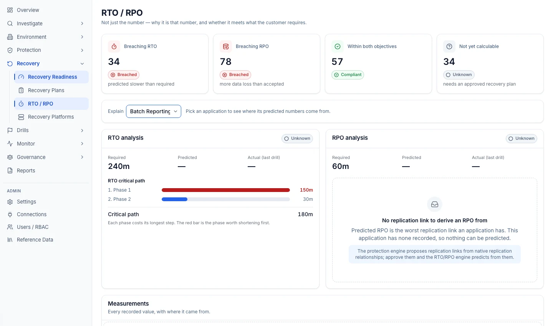Open the Recovery Readiness page

pyautogui.click(x=51, y=77)
